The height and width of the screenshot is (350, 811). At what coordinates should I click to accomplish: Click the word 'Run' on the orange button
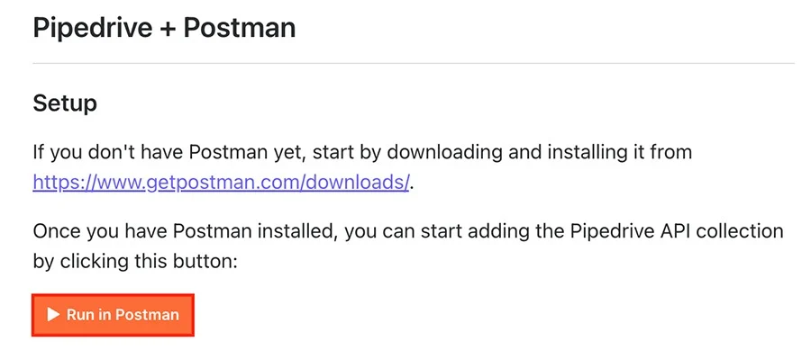coord(79,314)
